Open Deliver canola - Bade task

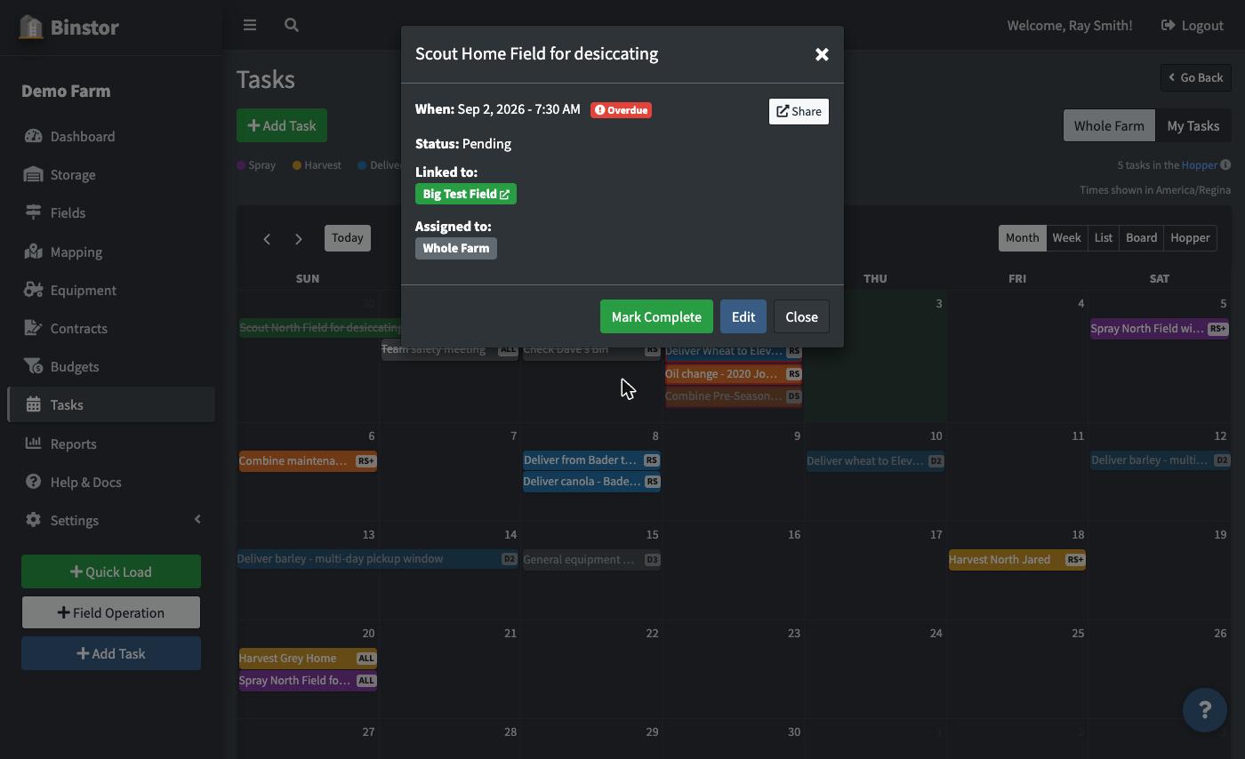pyautogui.click(x=591, y=481)
